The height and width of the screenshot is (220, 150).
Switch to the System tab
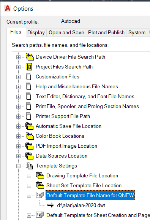137,33
